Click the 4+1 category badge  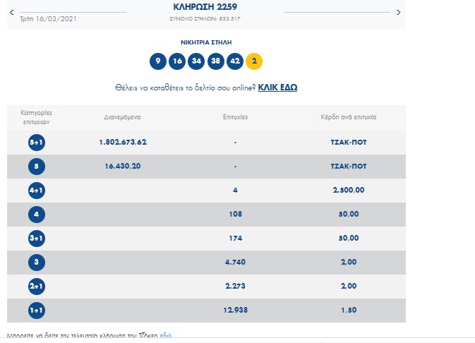37,191
